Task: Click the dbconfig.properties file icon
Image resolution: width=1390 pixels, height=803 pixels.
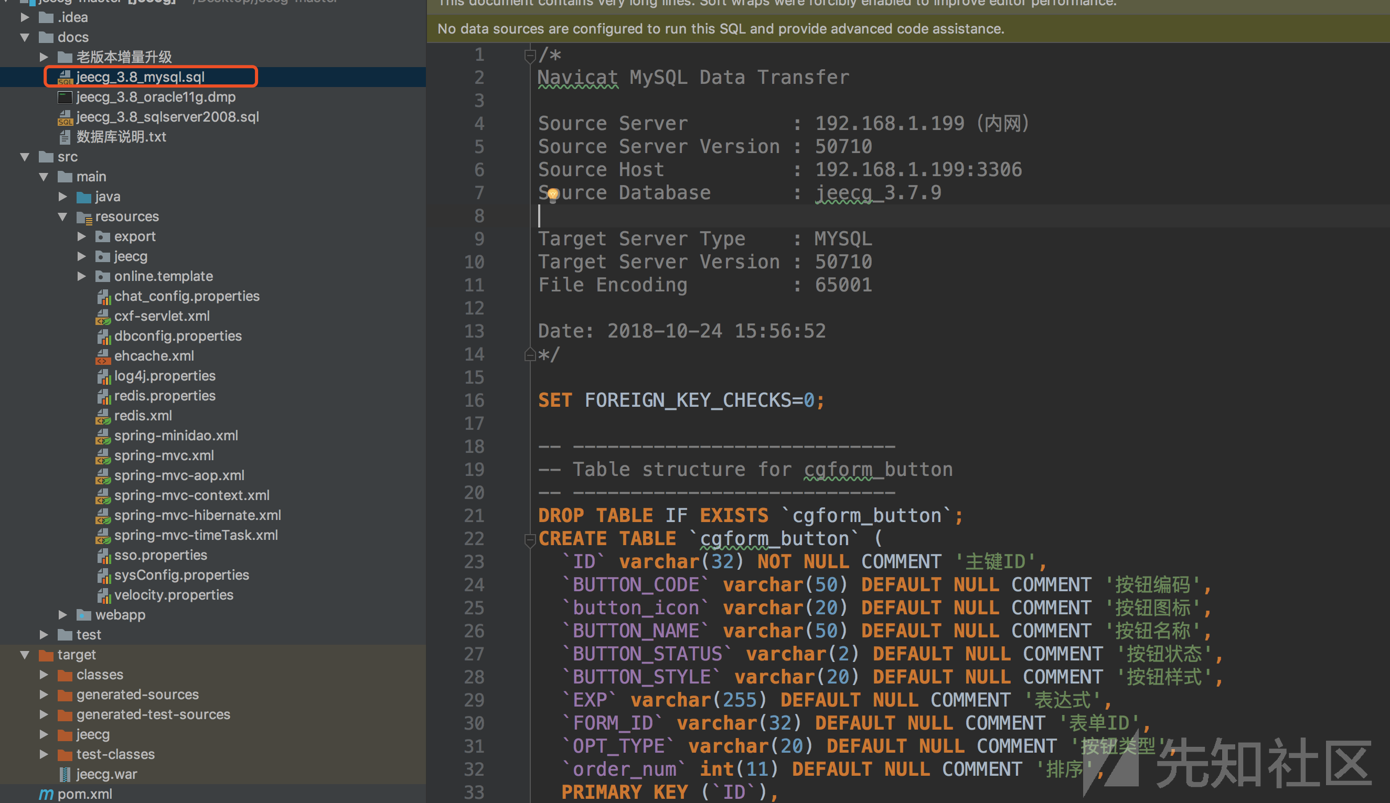Action: coord(103,336)
